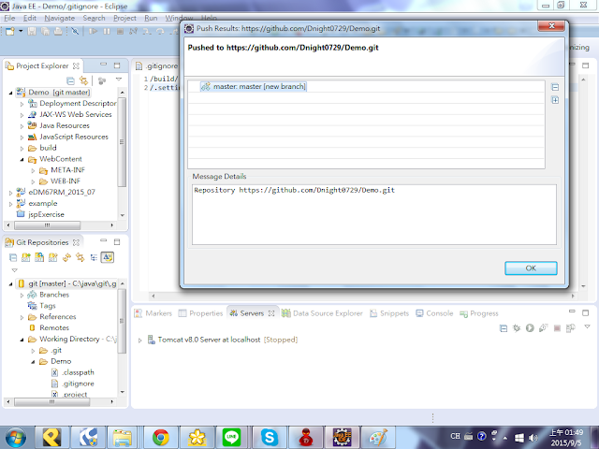Open the File menu
Screen dimensions: 599x449
point(9,18)
